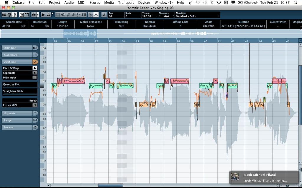Toggle Acoustic Feedback speaker icon
This screenshot has width=302, height=188.
click(x=14, y=15)
